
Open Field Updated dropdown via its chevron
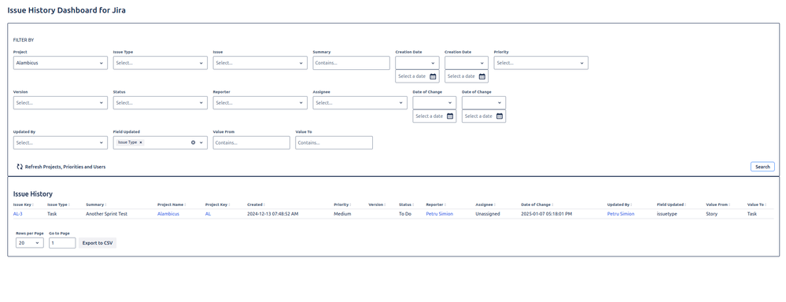[x=201, y=142]
